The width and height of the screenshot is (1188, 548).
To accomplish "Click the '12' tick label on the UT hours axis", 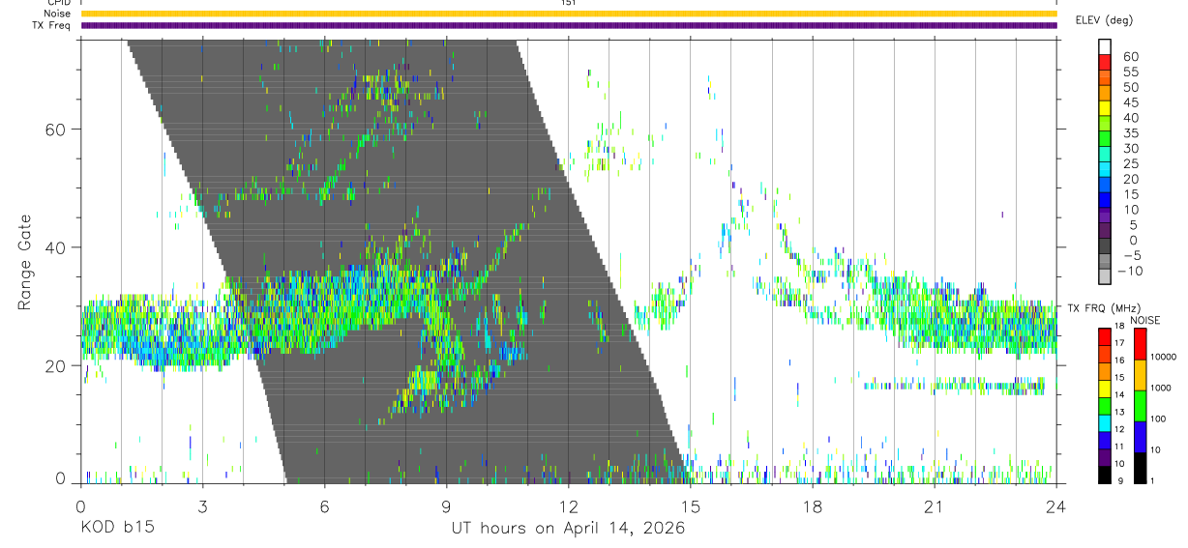I will point(568,507).
